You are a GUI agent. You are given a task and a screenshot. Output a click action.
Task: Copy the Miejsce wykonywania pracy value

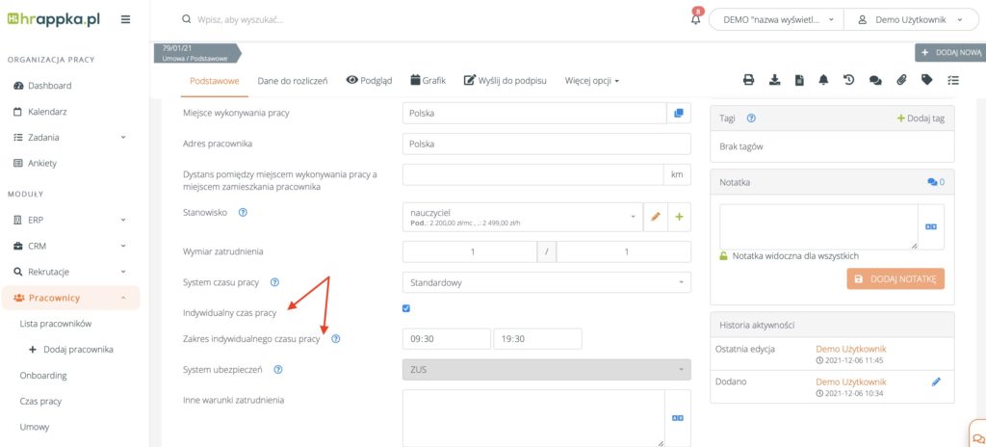pyautogui.click(x=679, y=114)
